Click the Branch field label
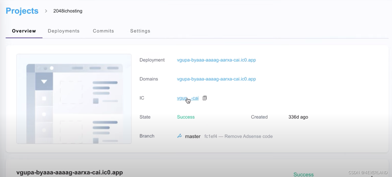This screenshot has height=177, width=392. [147, 136]
